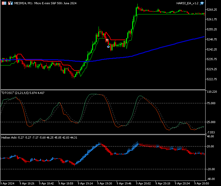Click the 25.000 DTOSC level value
The image size is (221, 186).
tap(211, 122)
